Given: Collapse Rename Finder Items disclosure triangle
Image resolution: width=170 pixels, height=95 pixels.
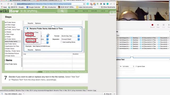Looking at the screenshot, I should click(25, 28).
